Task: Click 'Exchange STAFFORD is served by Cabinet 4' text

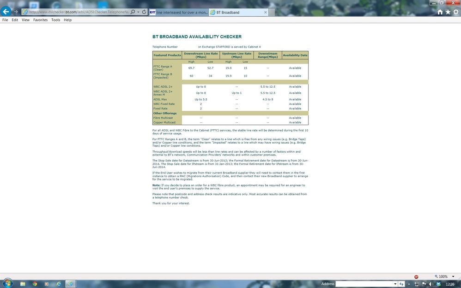Action: pyautogui.click(x=231, y=47)
